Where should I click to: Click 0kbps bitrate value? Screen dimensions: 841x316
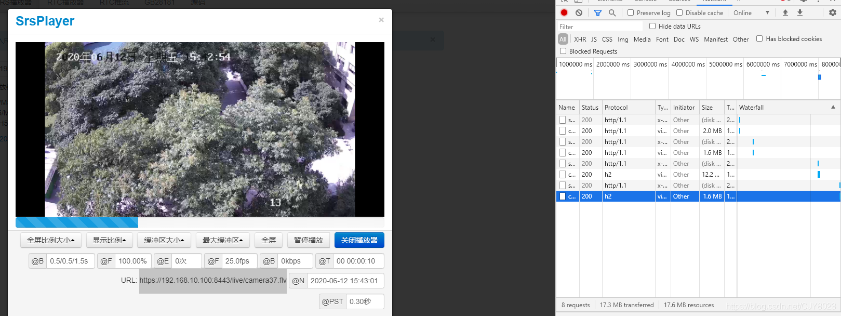click(295, 261)
